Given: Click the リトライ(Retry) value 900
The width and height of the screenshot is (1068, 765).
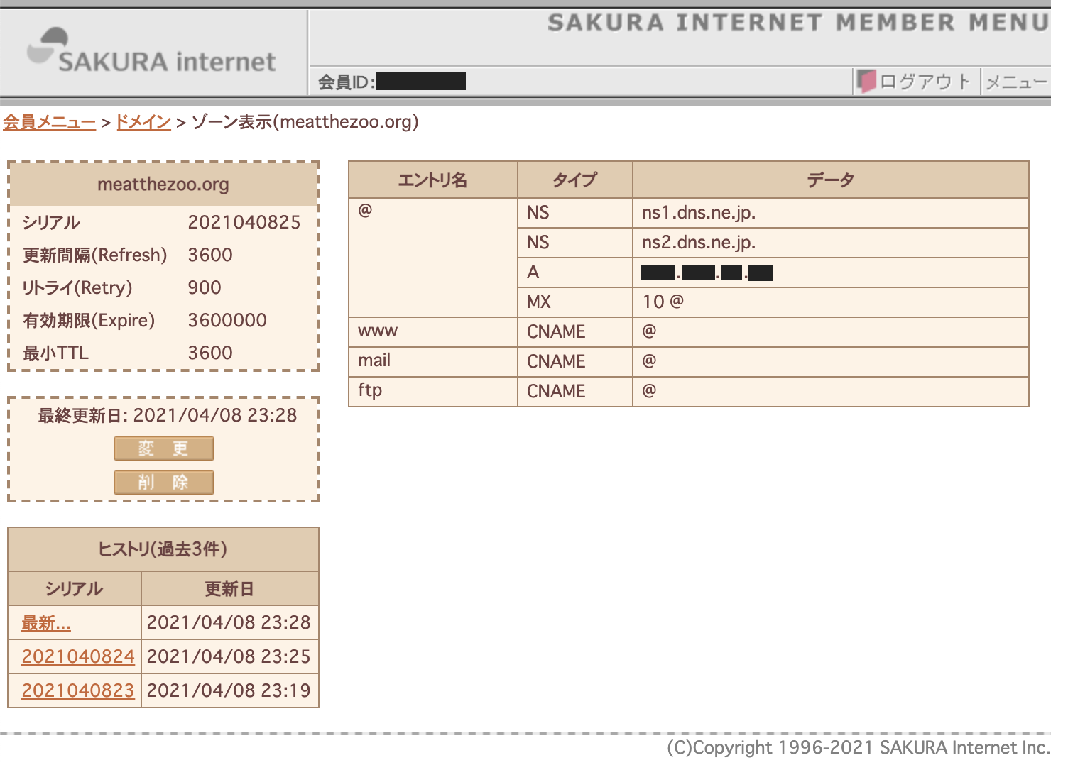Looking at the screenshot, I should pos(205,287).
